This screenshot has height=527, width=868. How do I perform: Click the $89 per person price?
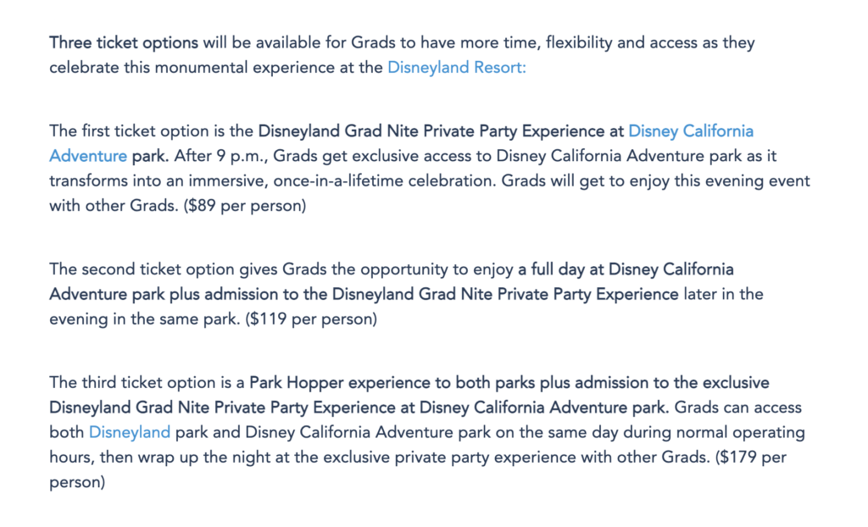[x=245, y=206]
